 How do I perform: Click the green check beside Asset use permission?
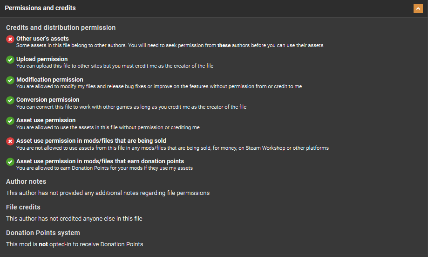point(10,121)
